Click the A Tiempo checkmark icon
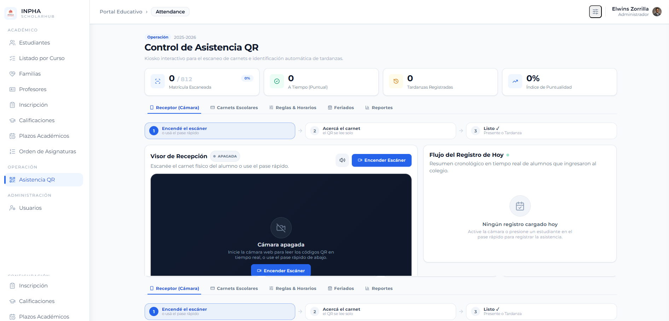Screen dimensions: 669x321 click(277, 81)
